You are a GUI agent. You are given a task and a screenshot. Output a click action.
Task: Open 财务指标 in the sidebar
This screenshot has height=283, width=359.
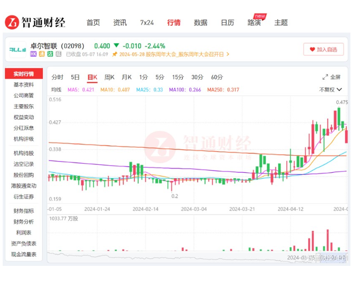pos(24,211)
